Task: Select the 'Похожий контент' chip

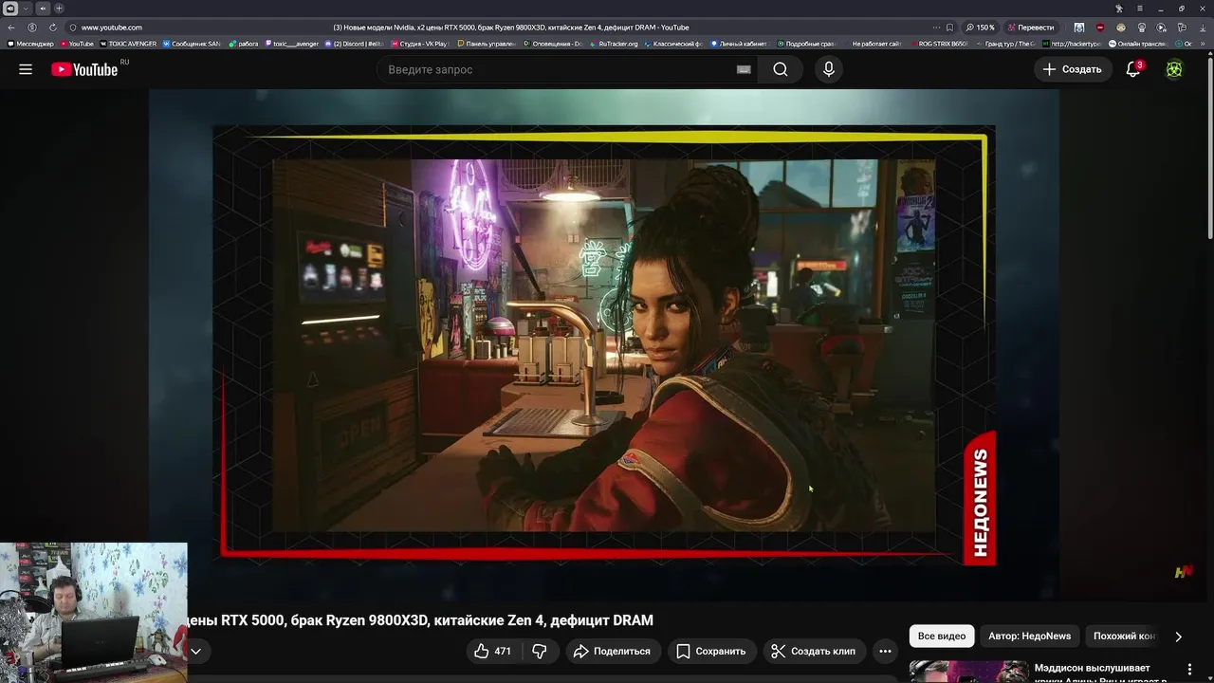Action: [x=1125, y=636]
